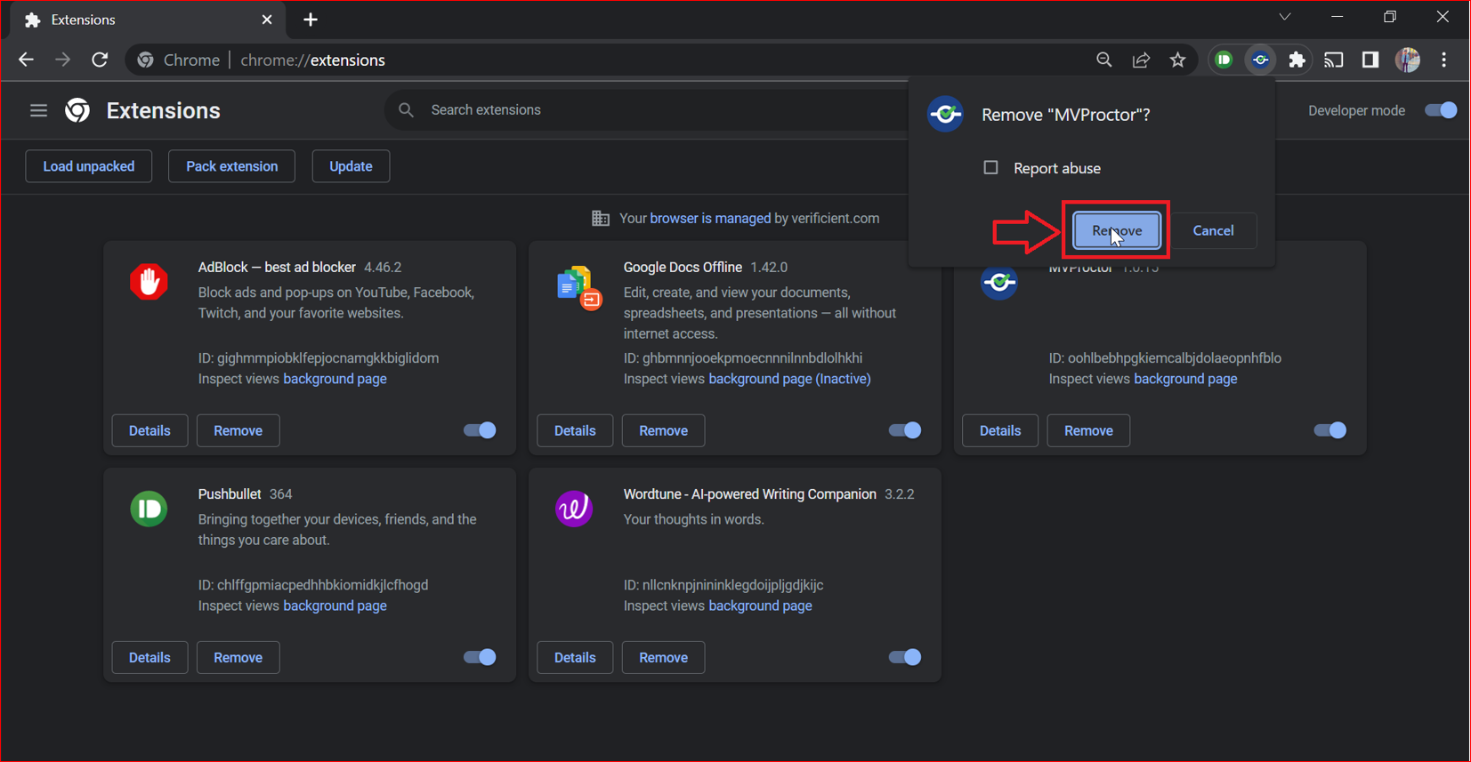The height and width of the screenshot is (762, 1471).
Task: Open the hamburger main menu
Action: click(x=38, y=110)
